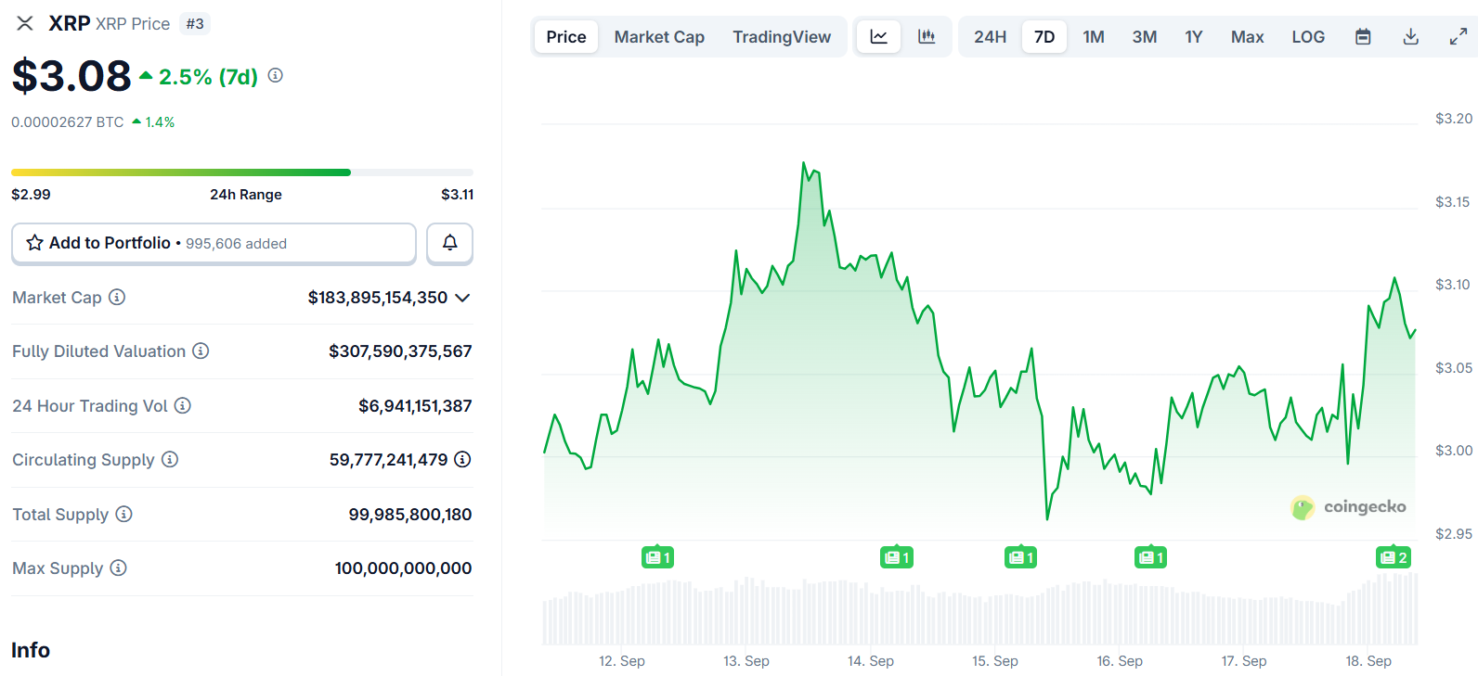Set chart range to 7D
The height and width of the screenshot is (676, 1478).
1044,37
